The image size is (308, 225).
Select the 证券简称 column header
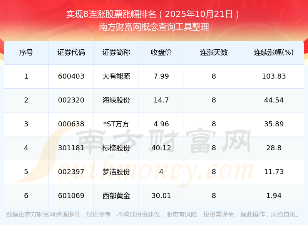pyautogui.click(x=116, y=52)
